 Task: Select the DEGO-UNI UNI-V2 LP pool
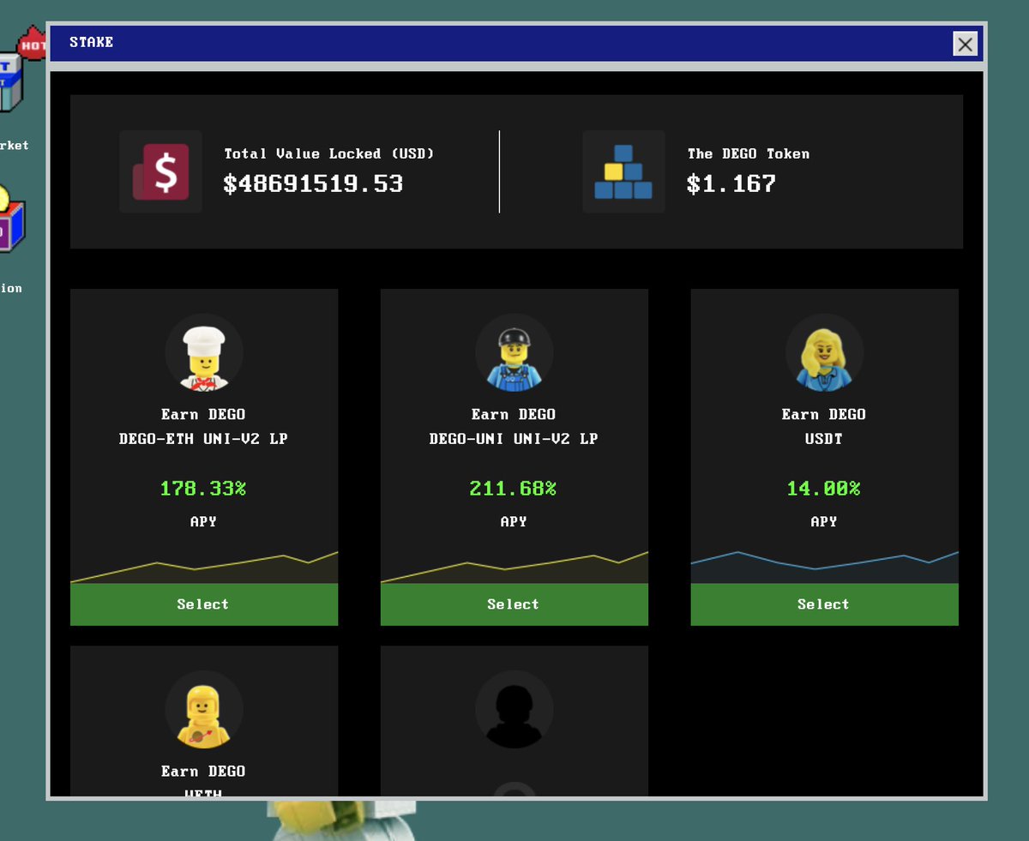coord(514,604)
